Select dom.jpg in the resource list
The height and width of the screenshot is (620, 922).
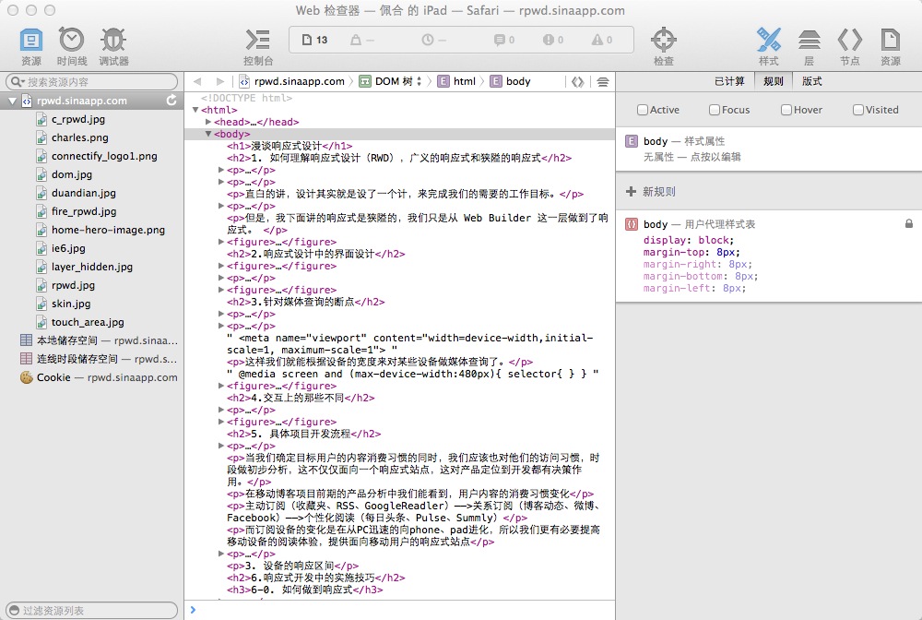71,174
